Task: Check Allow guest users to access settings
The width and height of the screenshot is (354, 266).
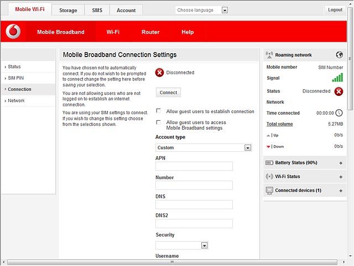Action: [x=159, y=122]
